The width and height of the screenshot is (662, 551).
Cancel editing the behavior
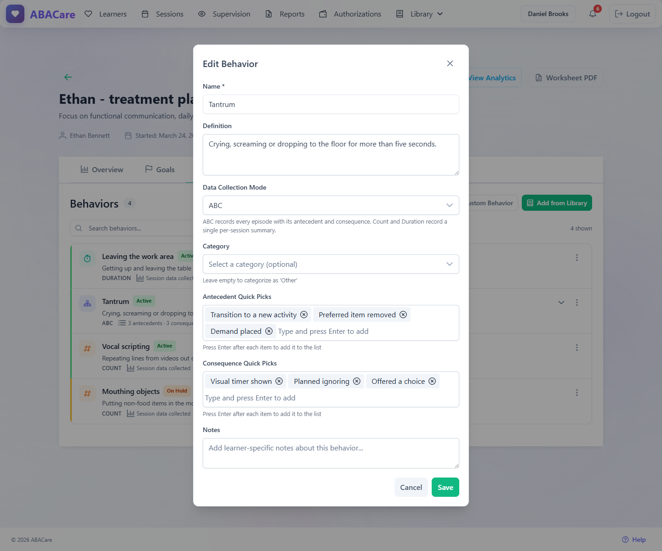411,487
